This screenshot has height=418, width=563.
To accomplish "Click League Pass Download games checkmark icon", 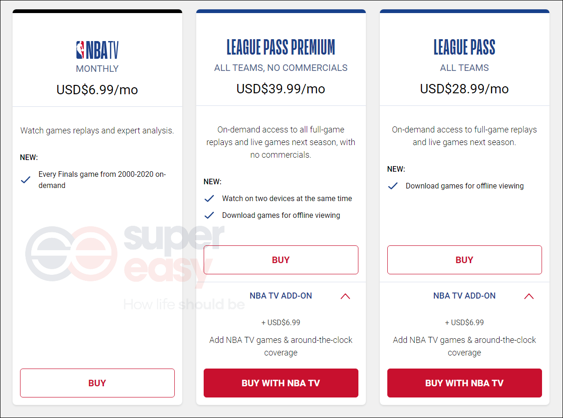I will [x=393, y=186].
